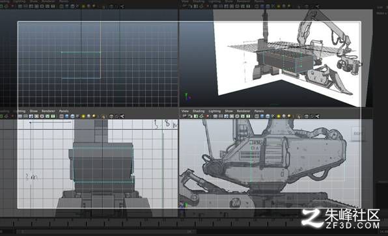
Task: Click yellow Use All Lights icon, top-left panel
Action: click(x=83, y=7)
